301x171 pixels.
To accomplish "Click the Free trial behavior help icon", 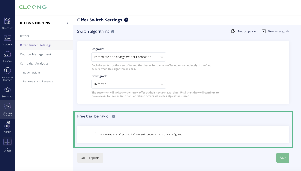I will (x=114, y=116).
